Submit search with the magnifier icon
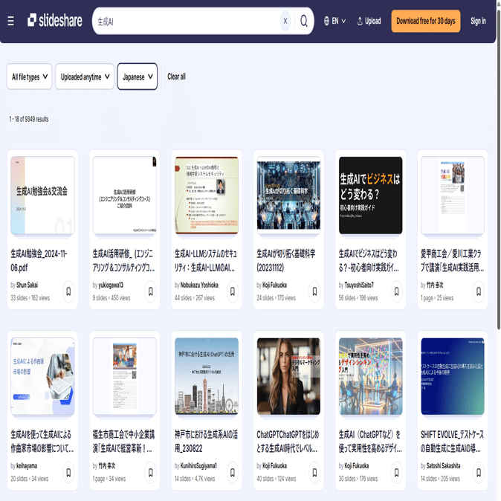Viewport: 501px width, 501px height. [x=304, y=21]
